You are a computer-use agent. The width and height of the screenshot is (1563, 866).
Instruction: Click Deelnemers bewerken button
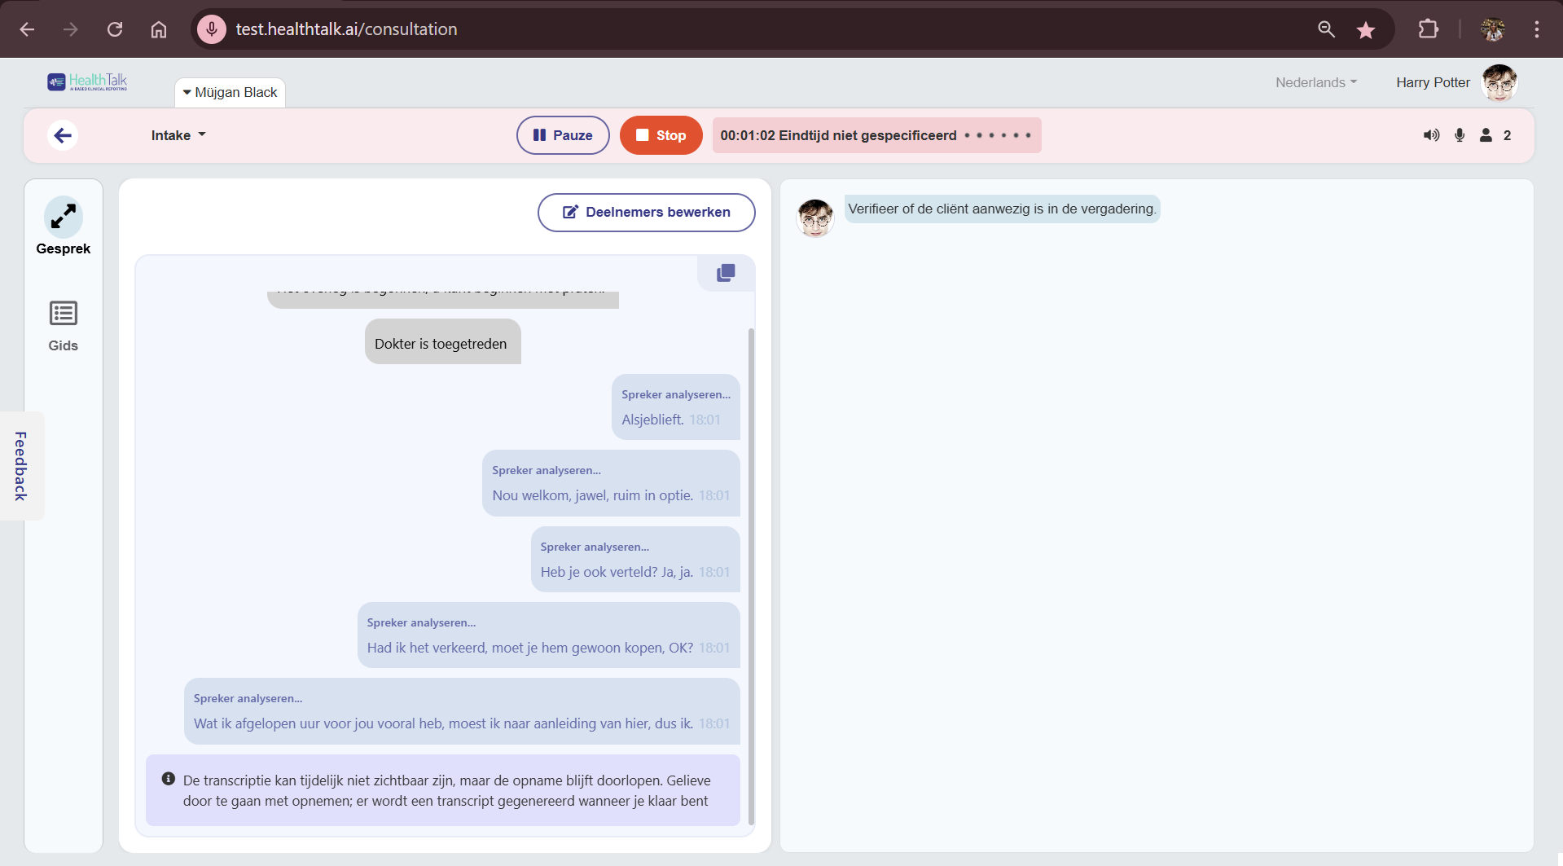pyautogui.click(x=646, y=212)
